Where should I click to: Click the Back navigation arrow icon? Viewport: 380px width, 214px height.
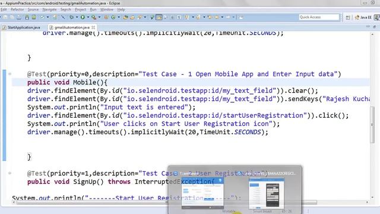[x=217, y=17]
